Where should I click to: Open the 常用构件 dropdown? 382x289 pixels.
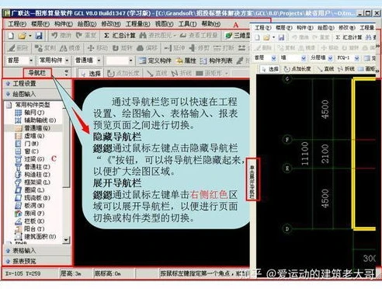click(67, 61)
